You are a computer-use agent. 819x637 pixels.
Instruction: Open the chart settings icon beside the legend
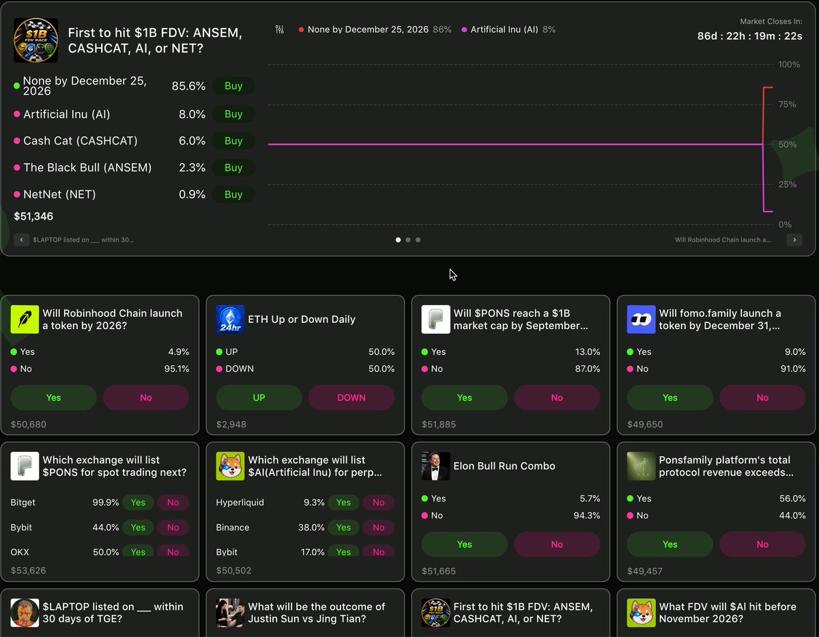coord(280,30)
